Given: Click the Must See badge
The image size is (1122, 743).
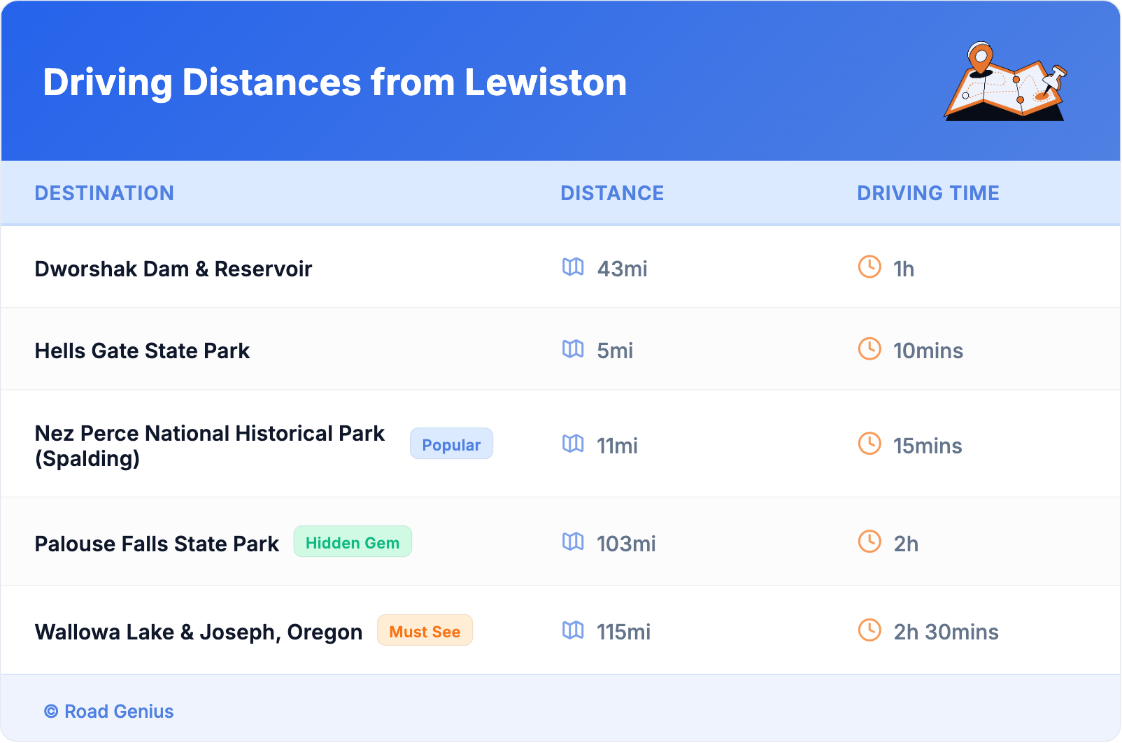Looking at the screenshot, I should coord(425,631).
